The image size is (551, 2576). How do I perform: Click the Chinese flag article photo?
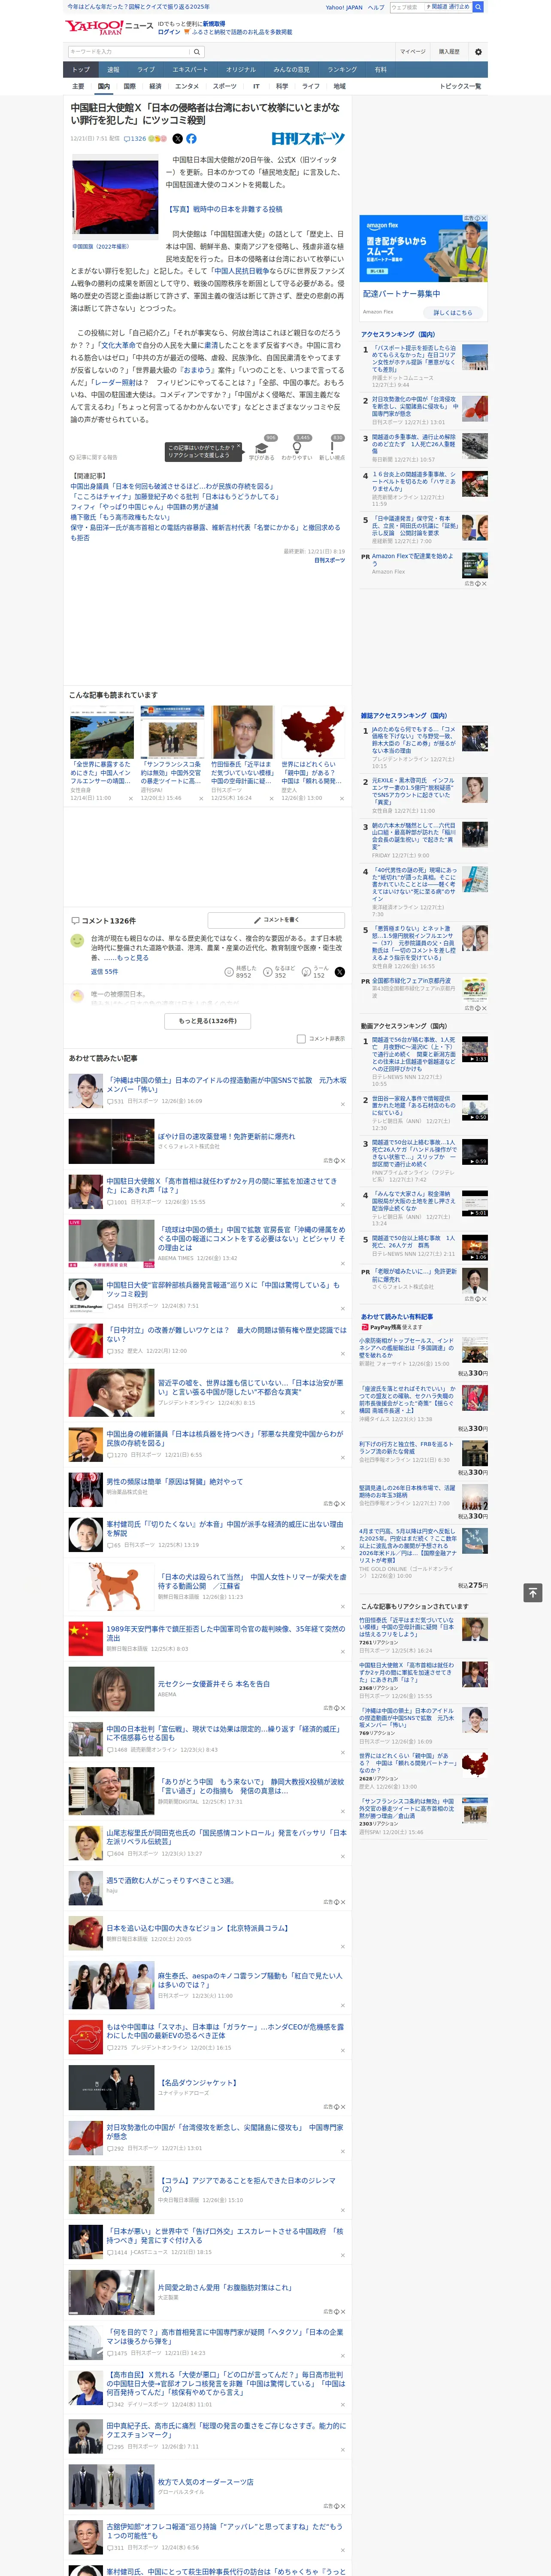click(115, 197)
